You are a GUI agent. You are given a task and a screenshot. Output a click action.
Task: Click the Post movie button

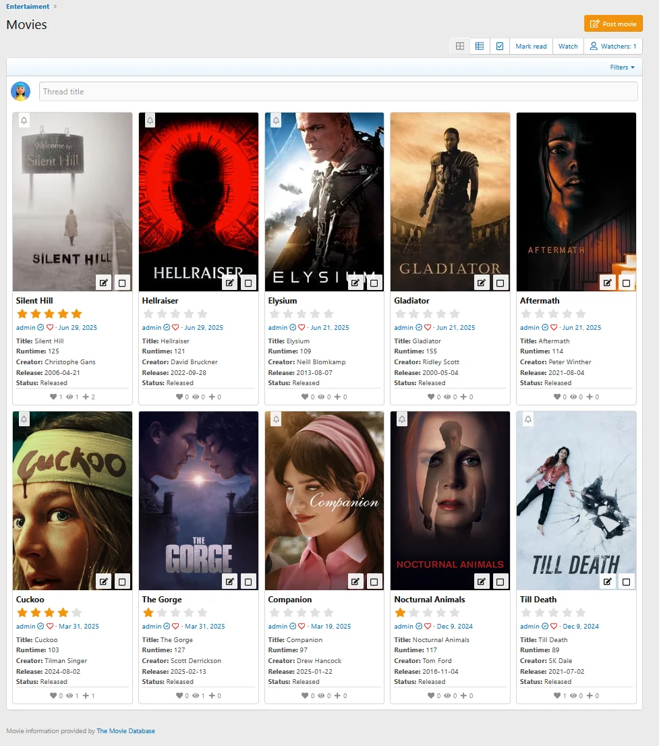click(613, 24)
